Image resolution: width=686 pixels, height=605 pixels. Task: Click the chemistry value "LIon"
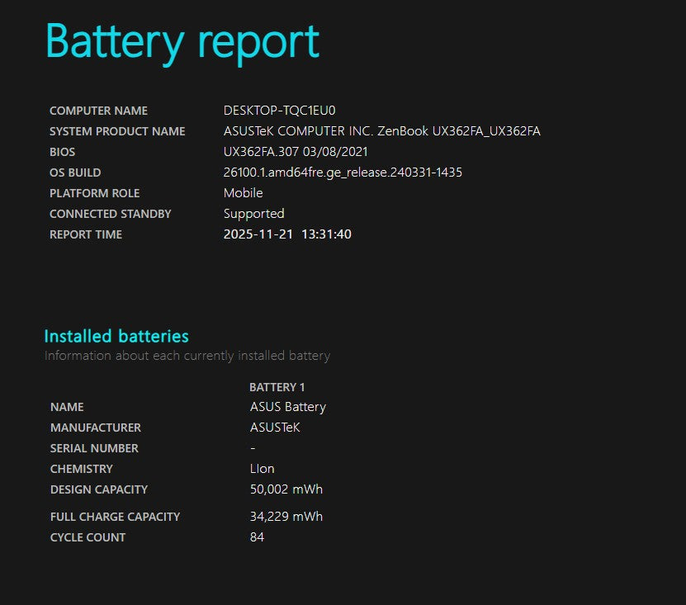point(262,469)
